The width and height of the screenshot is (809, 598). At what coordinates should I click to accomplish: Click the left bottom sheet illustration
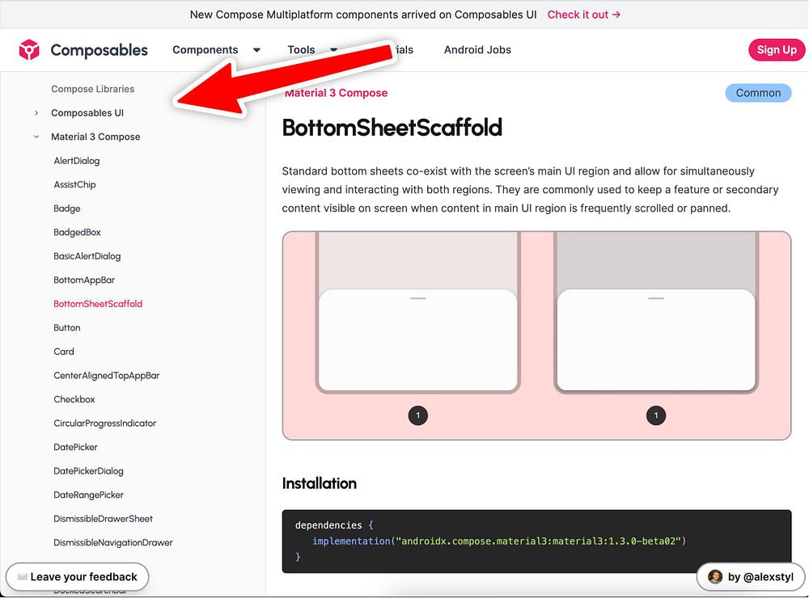pyautogui.click(x=418, y=313)
